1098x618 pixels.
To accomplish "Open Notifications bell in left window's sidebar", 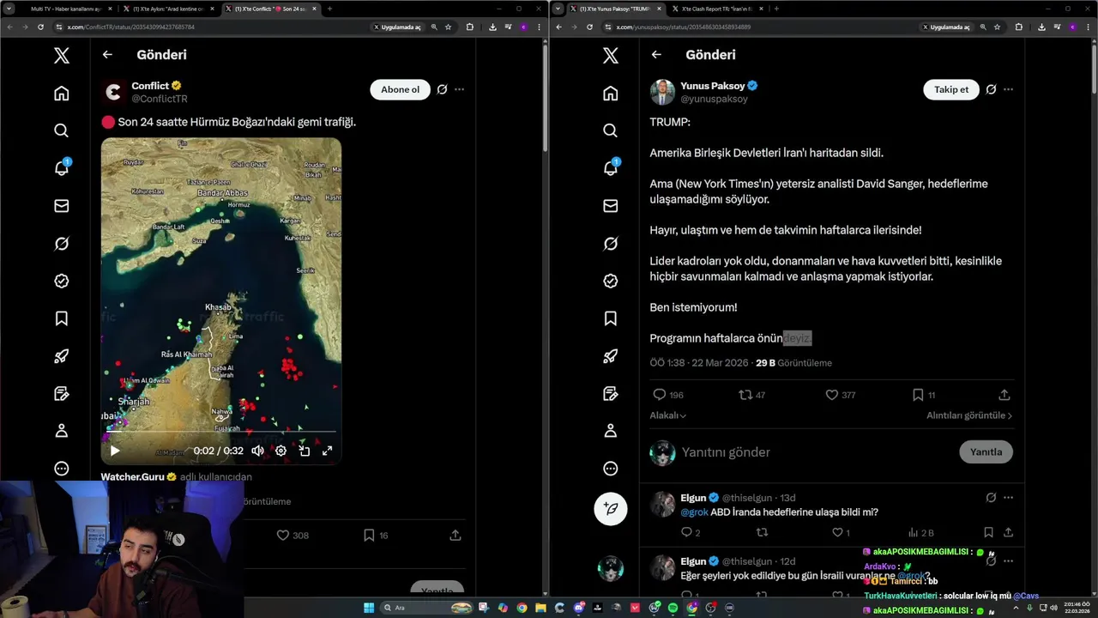I will 61,168.
